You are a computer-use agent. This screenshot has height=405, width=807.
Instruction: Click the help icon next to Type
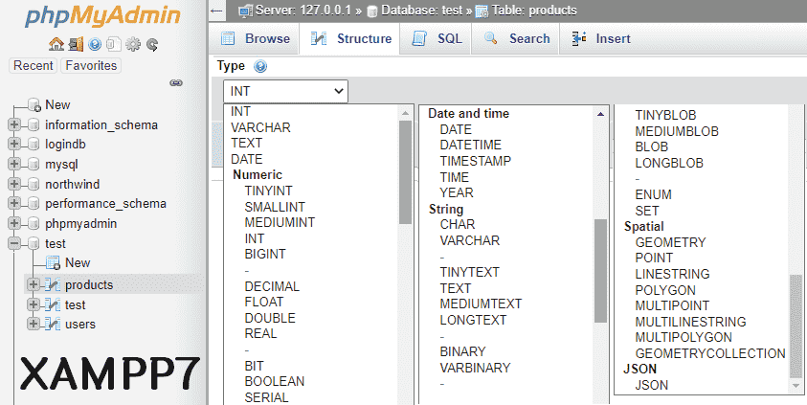coord(259,66)
